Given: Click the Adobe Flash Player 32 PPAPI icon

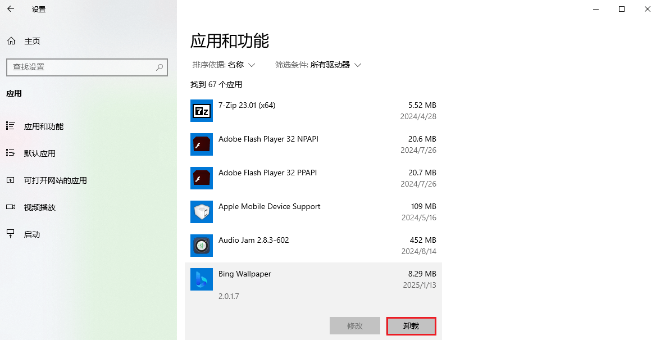Looking at the screenshot, I should point(202,178).
